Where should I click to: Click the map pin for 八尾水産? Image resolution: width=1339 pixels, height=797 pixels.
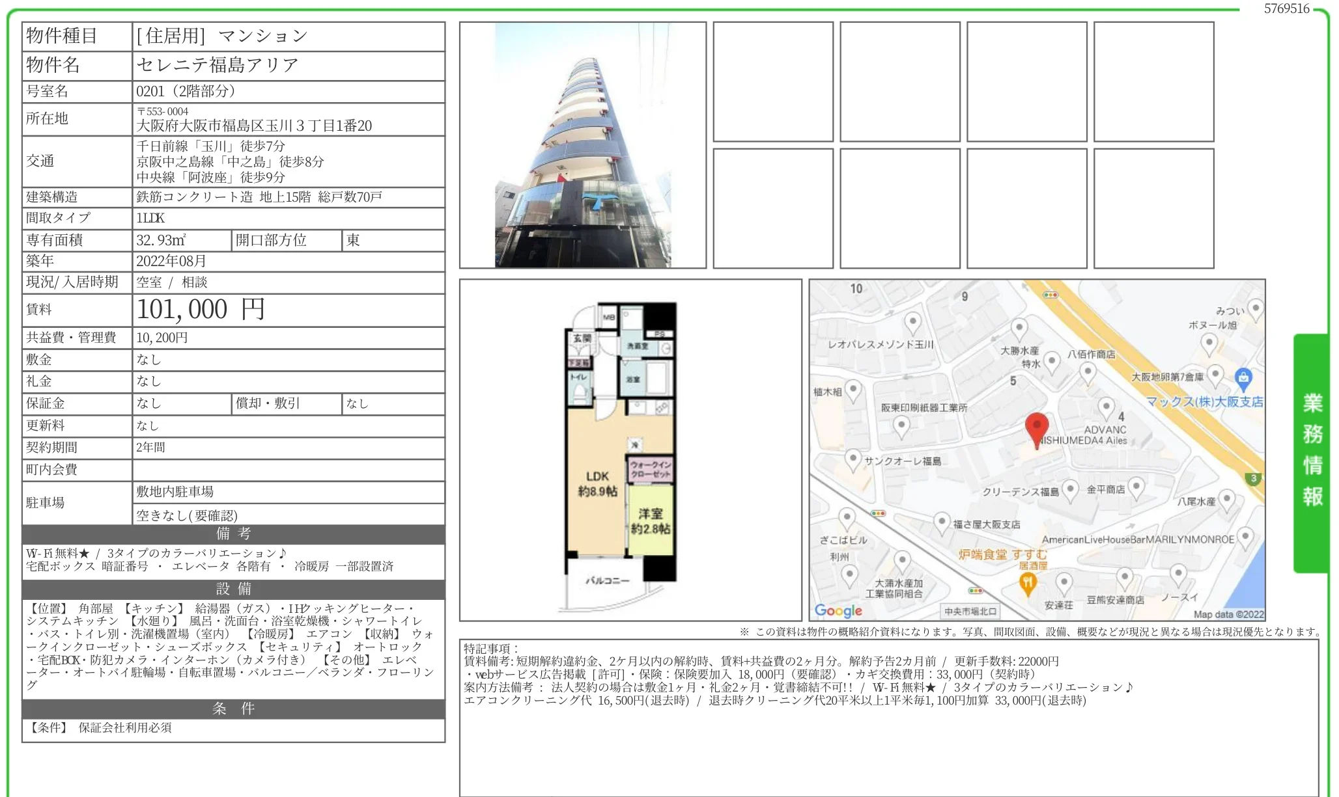tap(1226, 500)
